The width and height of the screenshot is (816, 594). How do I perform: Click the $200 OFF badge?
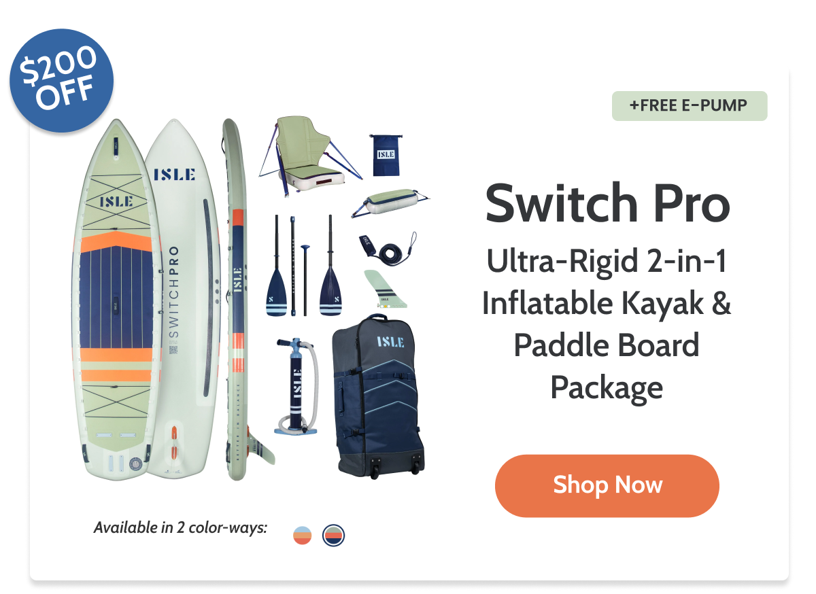tap(61, 80)
